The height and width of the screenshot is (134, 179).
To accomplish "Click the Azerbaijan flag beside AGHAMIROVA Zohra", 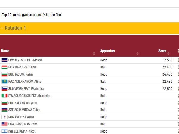I will point(4,110).
